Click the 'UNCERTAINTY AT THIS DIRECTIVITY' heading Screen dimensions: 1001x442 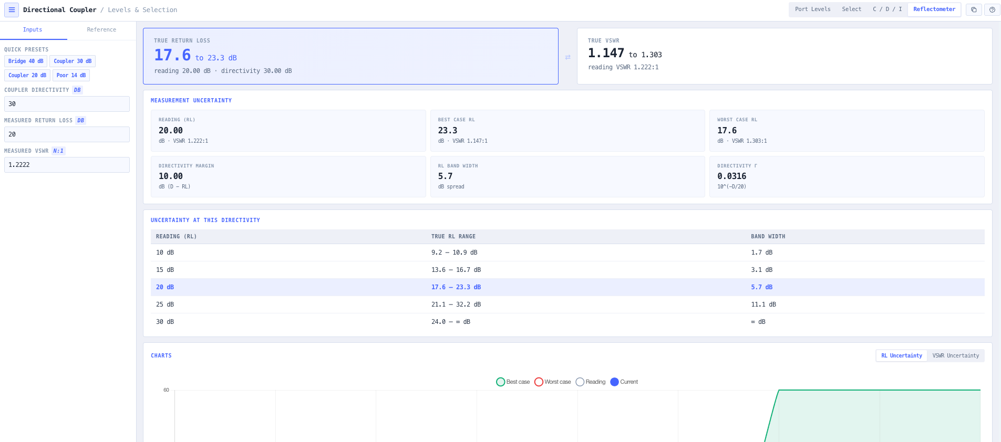[205, 220]
